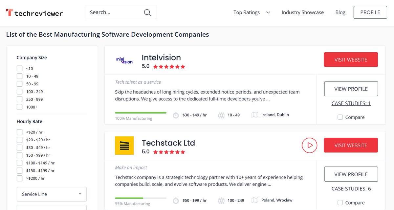The width and height of the screenshot is (394, 210).
Task: Click the team size icon for Intelvision
Action: click(221, 115)
